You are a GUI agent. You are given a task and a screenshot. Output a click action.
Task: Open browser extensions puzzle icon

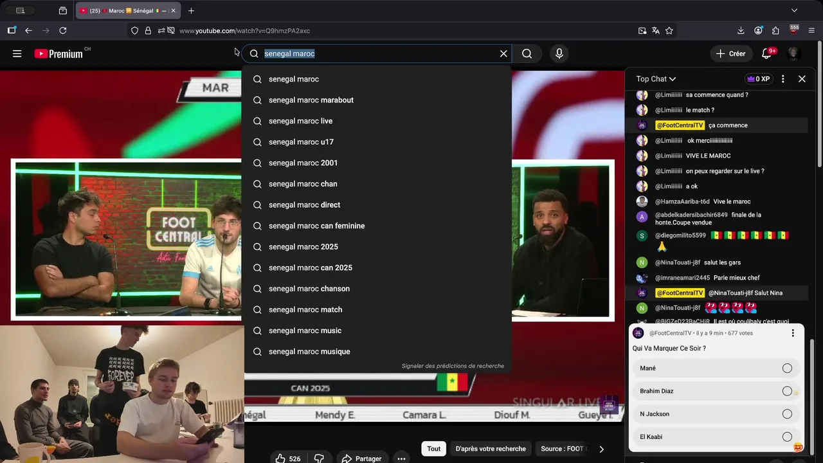[x=775, y=30]
